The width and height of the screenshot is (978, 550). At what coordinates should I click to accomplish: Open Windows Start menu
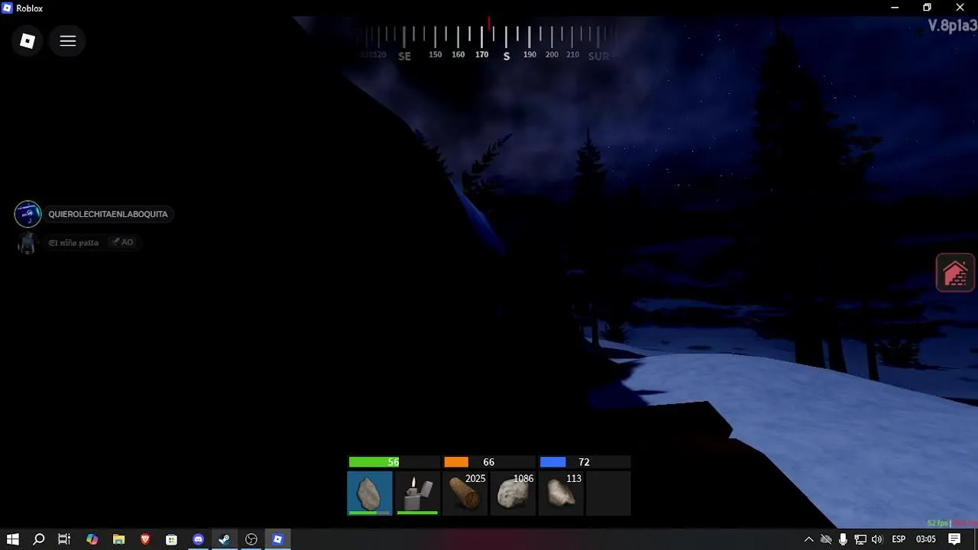(13, 539)
